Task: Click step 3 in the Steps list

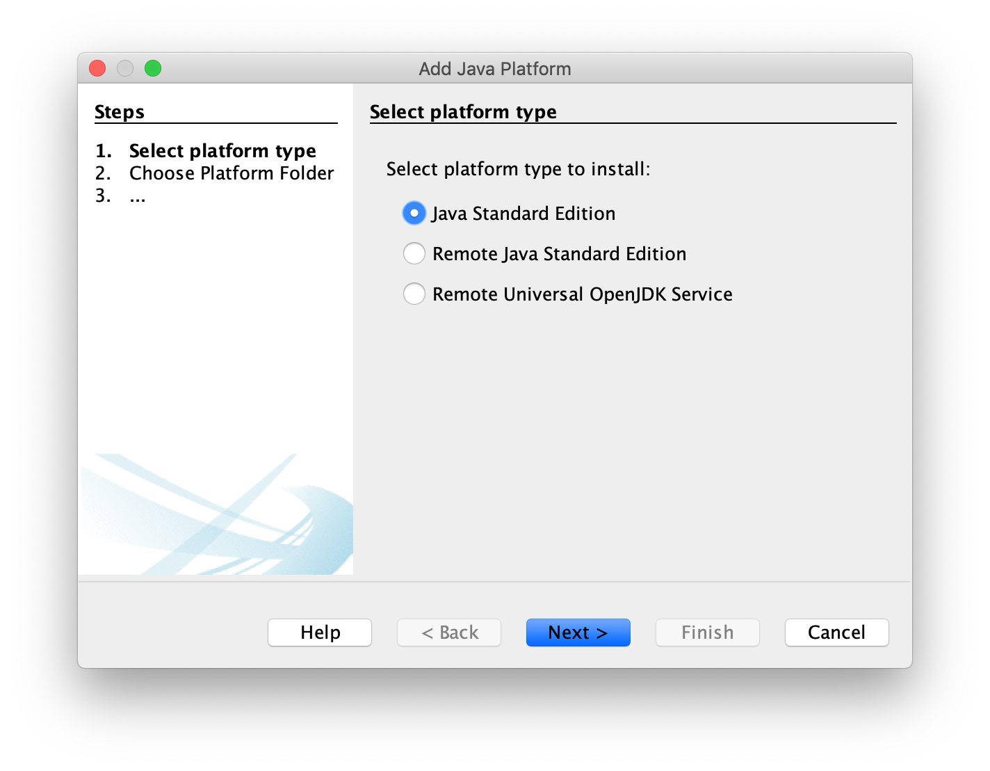Action: point(137,196)
